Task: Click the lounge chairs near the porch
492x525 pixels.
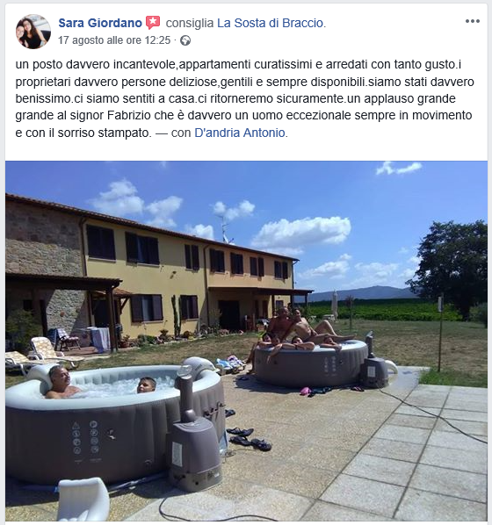Action: point(42,356)
